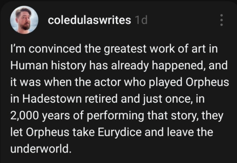Click the word "performing" in the post
Image resolution: width=237 pixels, height=163 pixels.
tap(115, 116)
